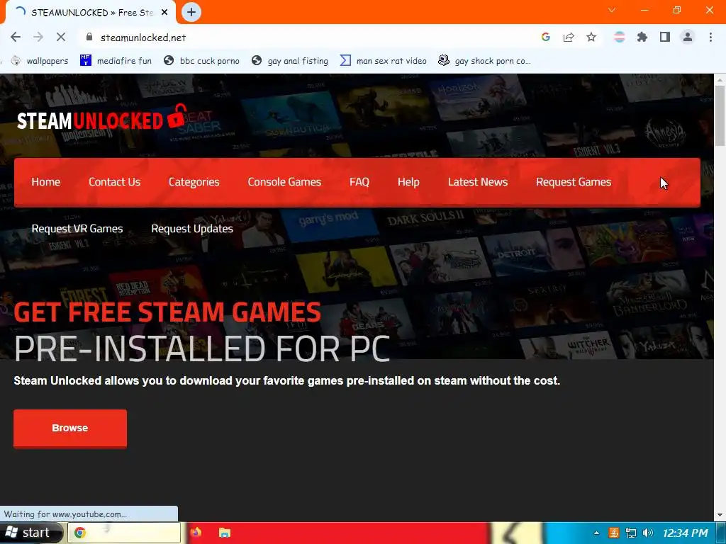Stop page loading with X button
726x544 pixels.
pyautogui.click(x=61, y=38)
